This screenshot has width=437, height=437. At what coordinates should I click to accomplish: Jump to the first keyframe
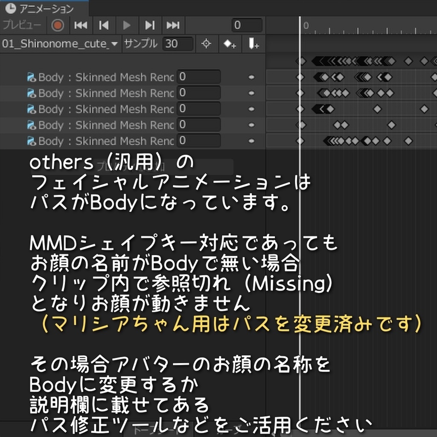pos(81,25)
